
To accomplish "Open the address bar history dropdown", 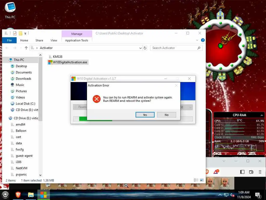I will [x=141, y=48].
